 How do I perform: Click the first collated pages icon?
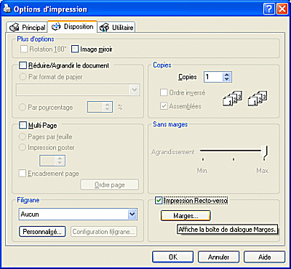click(232, 98)
